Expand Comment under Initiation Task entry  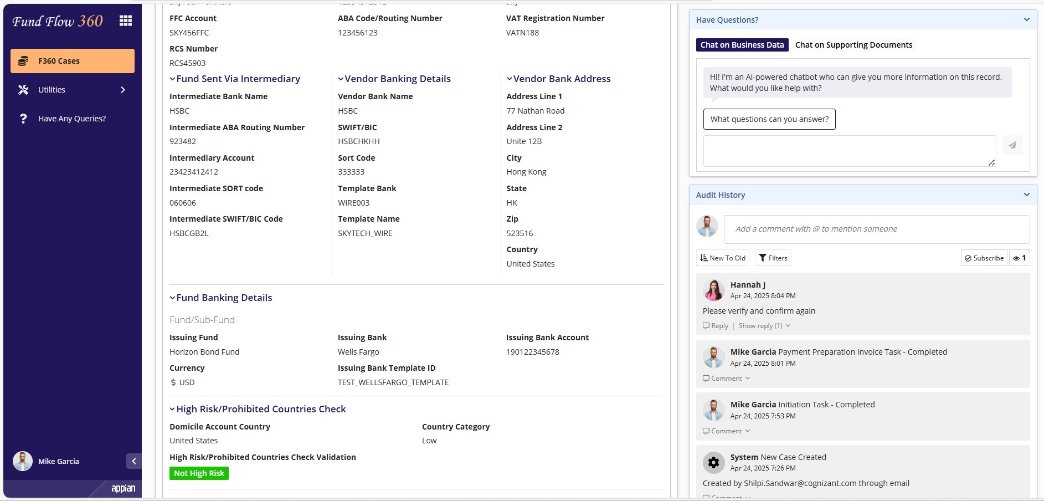726,431
